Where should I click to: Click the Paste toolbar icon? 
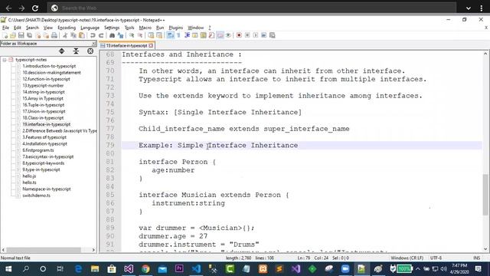[82, 35]
